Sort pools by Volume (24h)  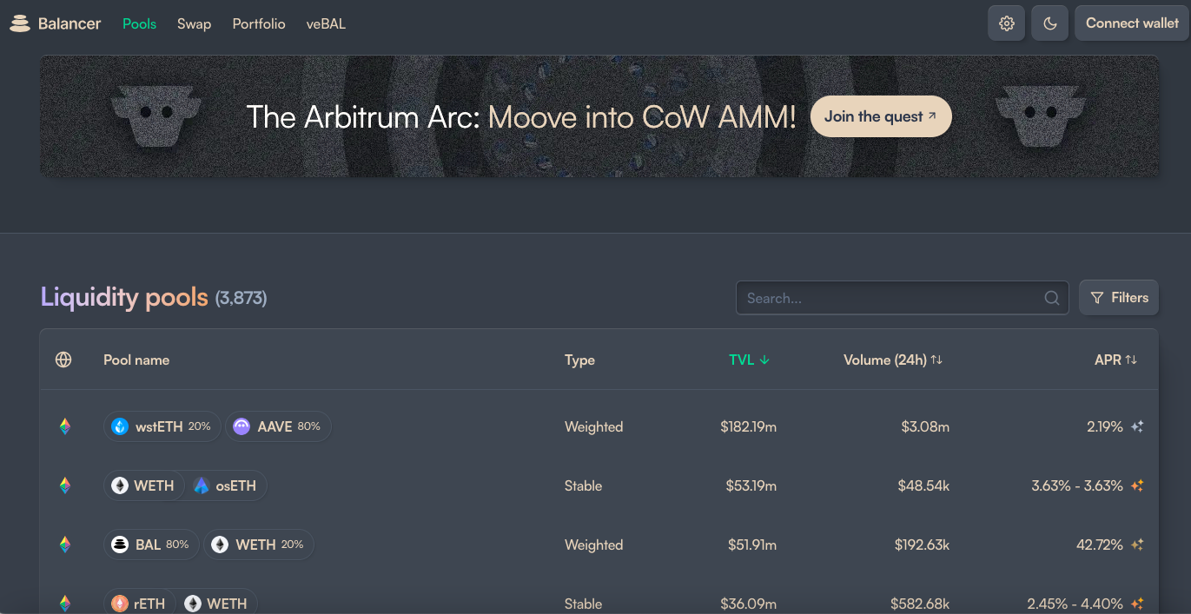tap(893, 360)
